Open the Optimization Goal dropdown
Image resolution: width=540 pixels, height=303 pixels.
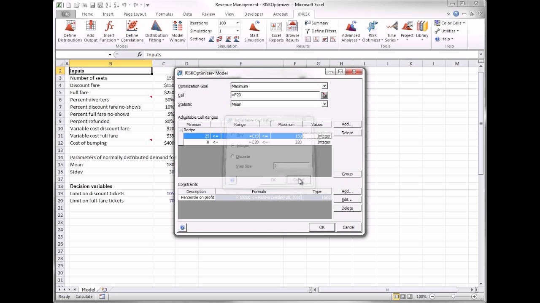[324, 86]
